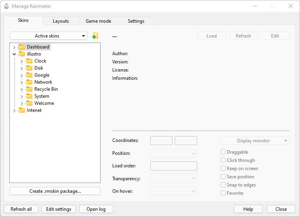Viewport: 300px width, 217px height.
Task: Check the Keep on screen option
Action: 223,169
